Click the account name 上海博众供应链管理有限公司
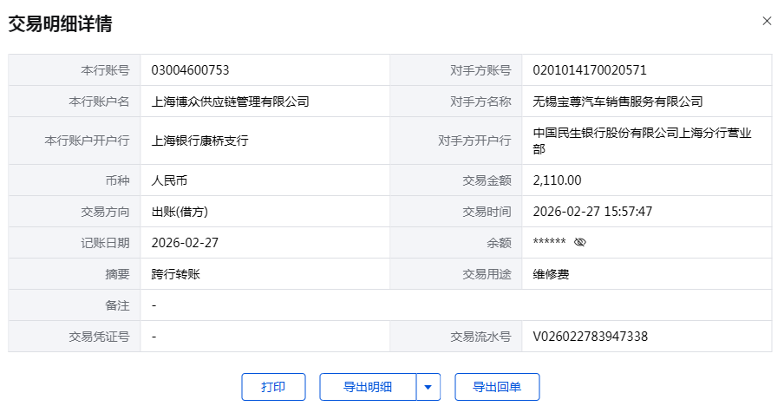This screenshot has width=784, height=406. coord(230,101)
